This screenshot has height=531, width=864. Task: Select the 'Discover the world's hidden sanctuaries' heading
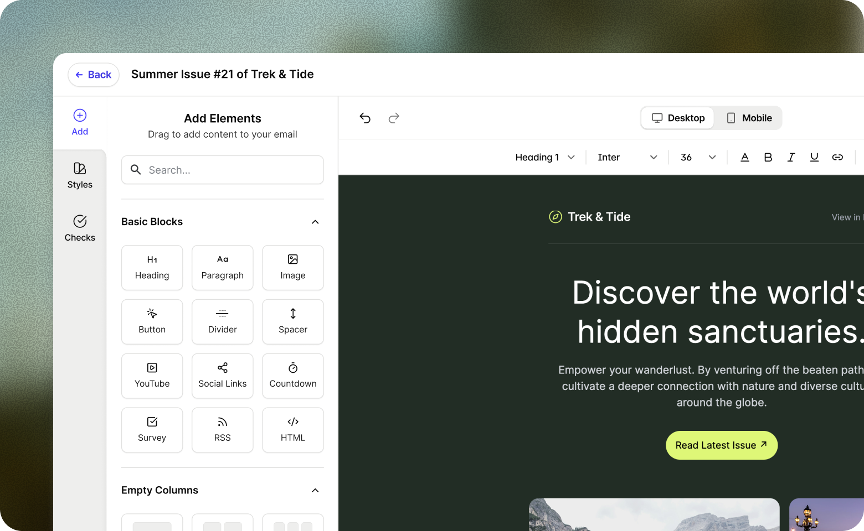[718, 312]
